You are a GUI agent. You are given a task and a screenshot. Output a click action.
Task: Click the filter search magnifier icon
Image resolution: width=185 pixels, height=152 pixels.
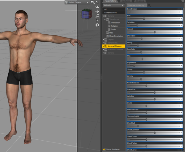click(x=149, y=5)
